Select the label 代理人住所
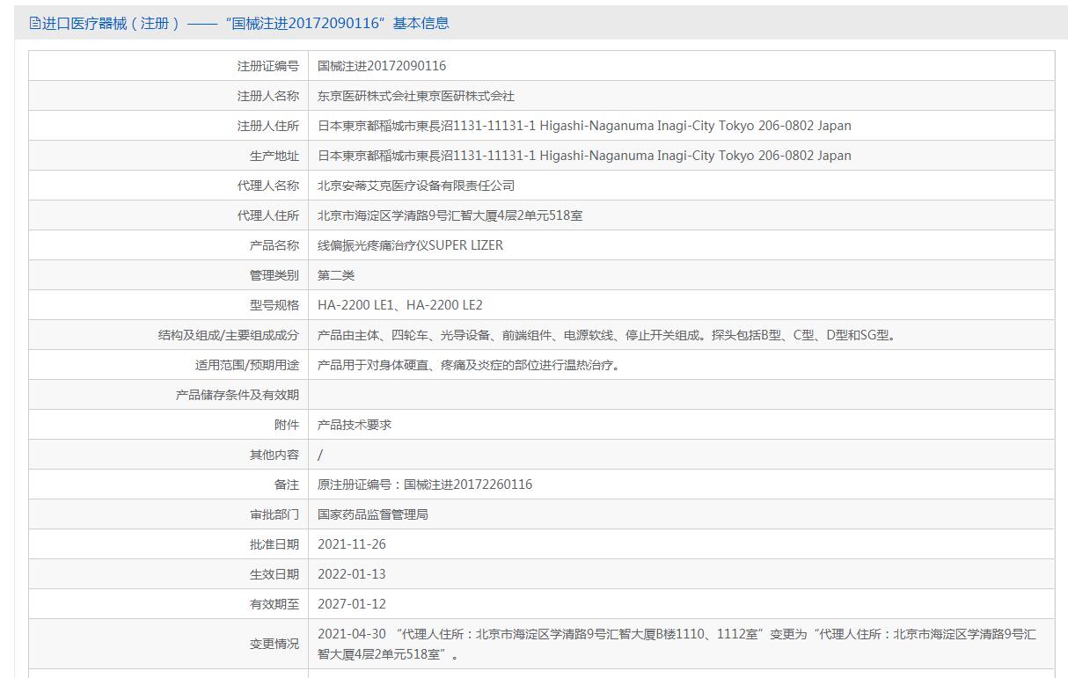The height and width of the screenshot is (678, 1068). [x=267, y=215]
